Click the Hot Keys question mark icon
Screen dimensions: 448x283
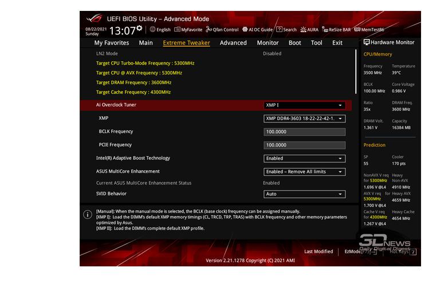click(x=413, y=252)
